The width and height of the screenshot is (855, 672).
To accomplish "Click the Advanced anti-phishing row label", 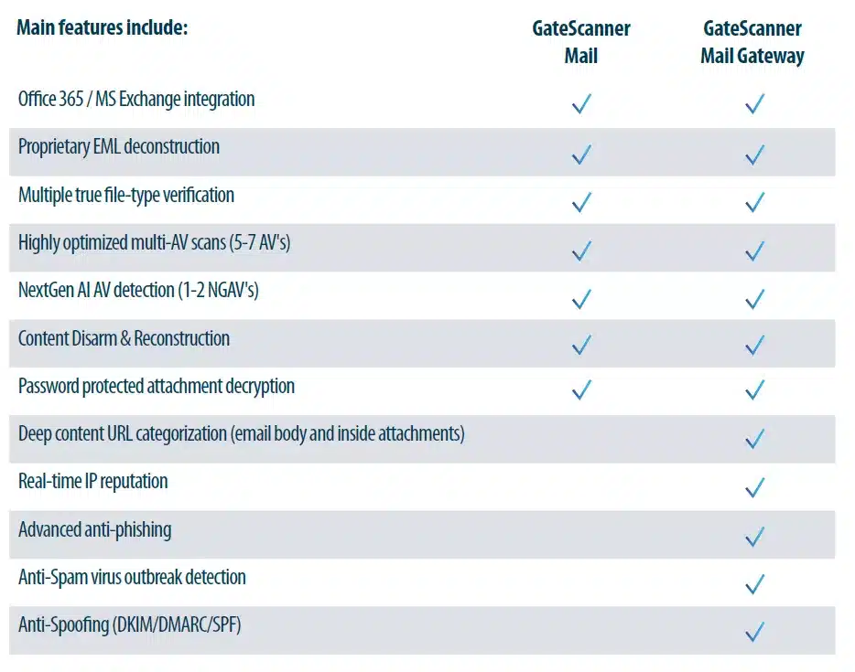I will click(x=94, y=529).
